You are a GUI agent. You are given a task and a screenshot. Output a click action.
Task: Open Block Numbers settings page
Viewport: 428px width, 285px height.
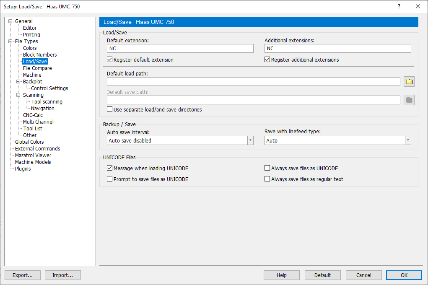point(40,54)
